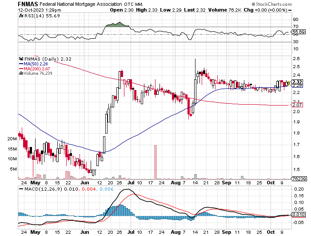The width and height of the screenshot is (311, 236).
Task: Click the 2.28 MA(50) price tag
Action: (297, 85)
